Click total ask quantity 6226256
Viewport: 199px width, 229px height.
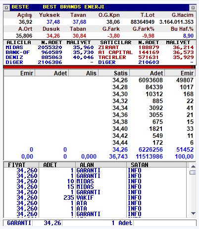coord(150,150)
